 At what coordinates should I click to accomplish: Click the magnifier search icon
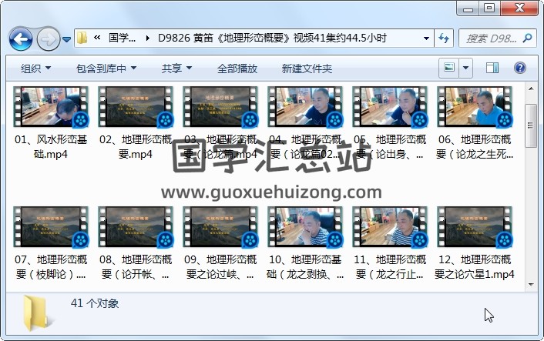[x=527, y=38]
